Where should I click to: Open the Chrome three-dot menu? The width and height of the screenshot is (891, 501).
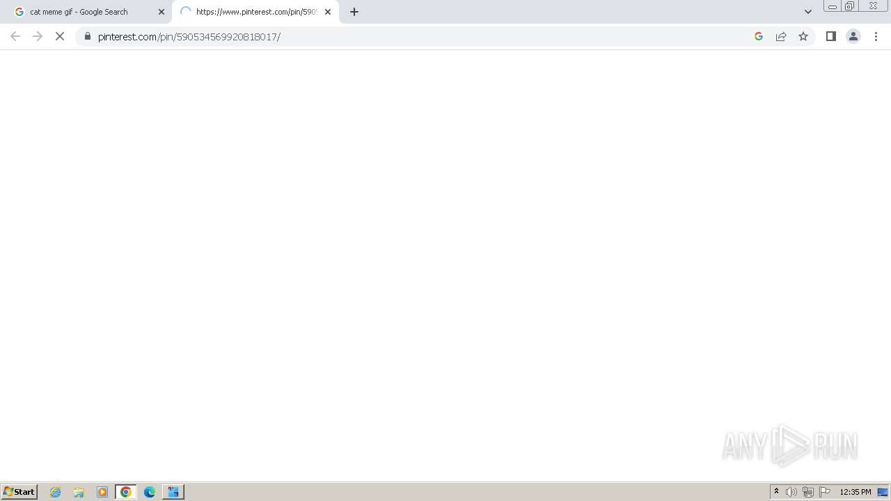(876, 36)
